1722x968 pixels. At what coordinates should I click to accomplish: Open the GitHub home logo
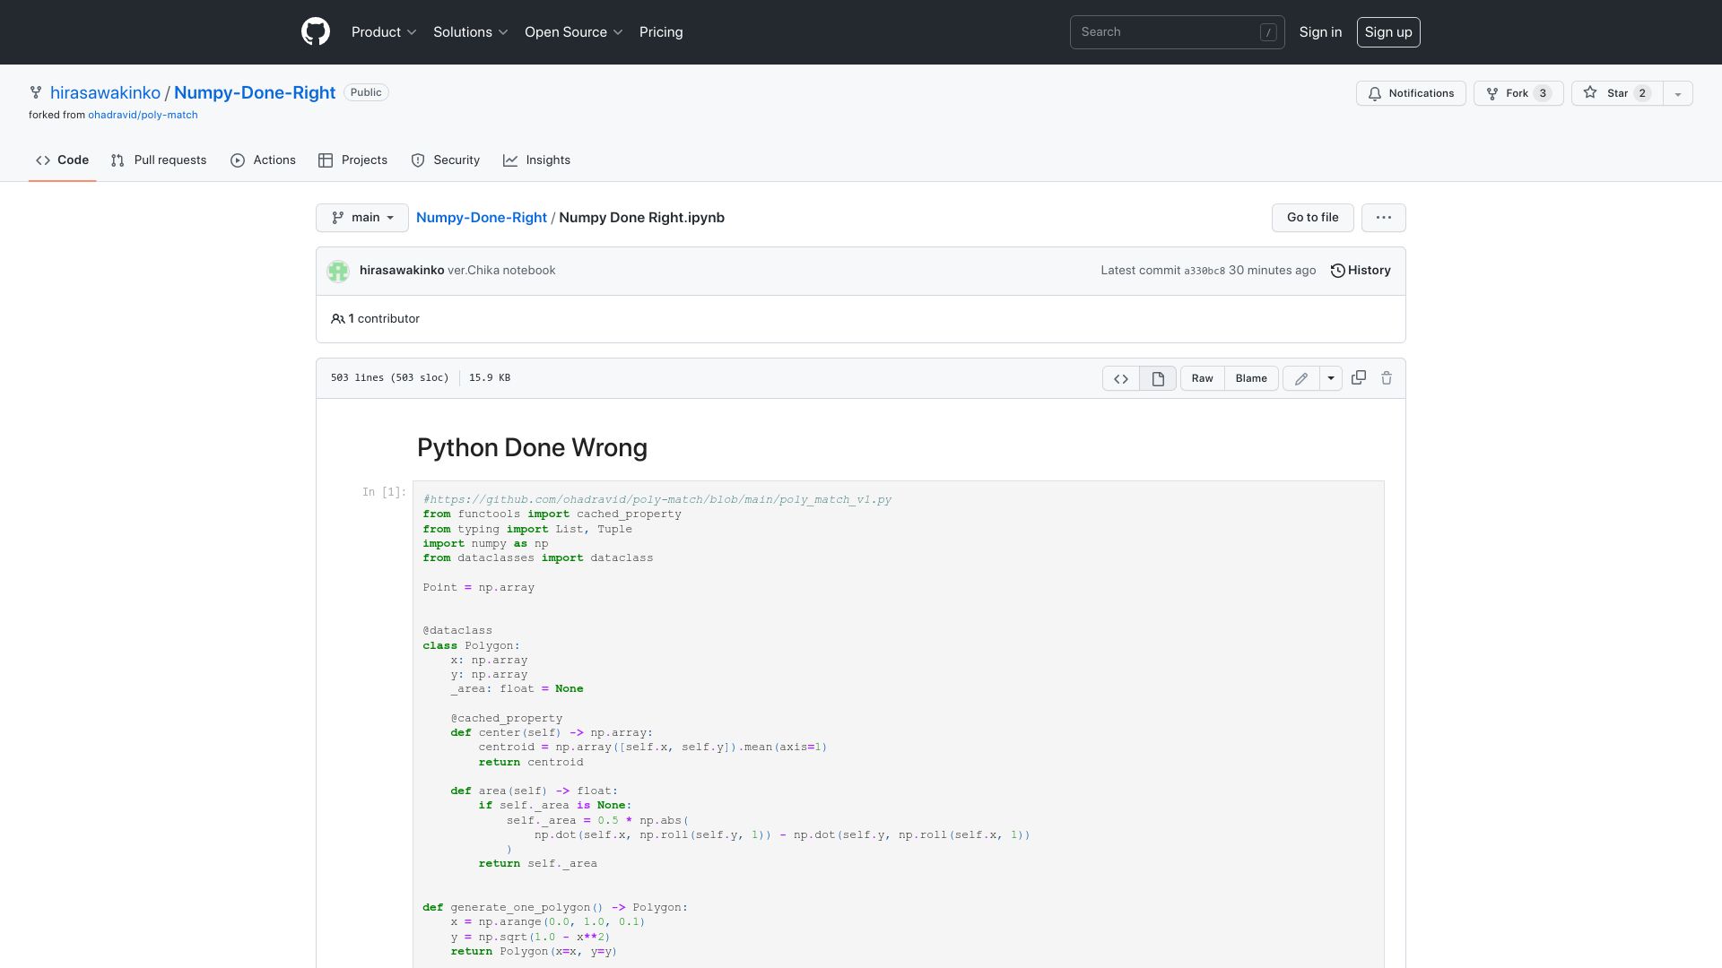(316, 32)
